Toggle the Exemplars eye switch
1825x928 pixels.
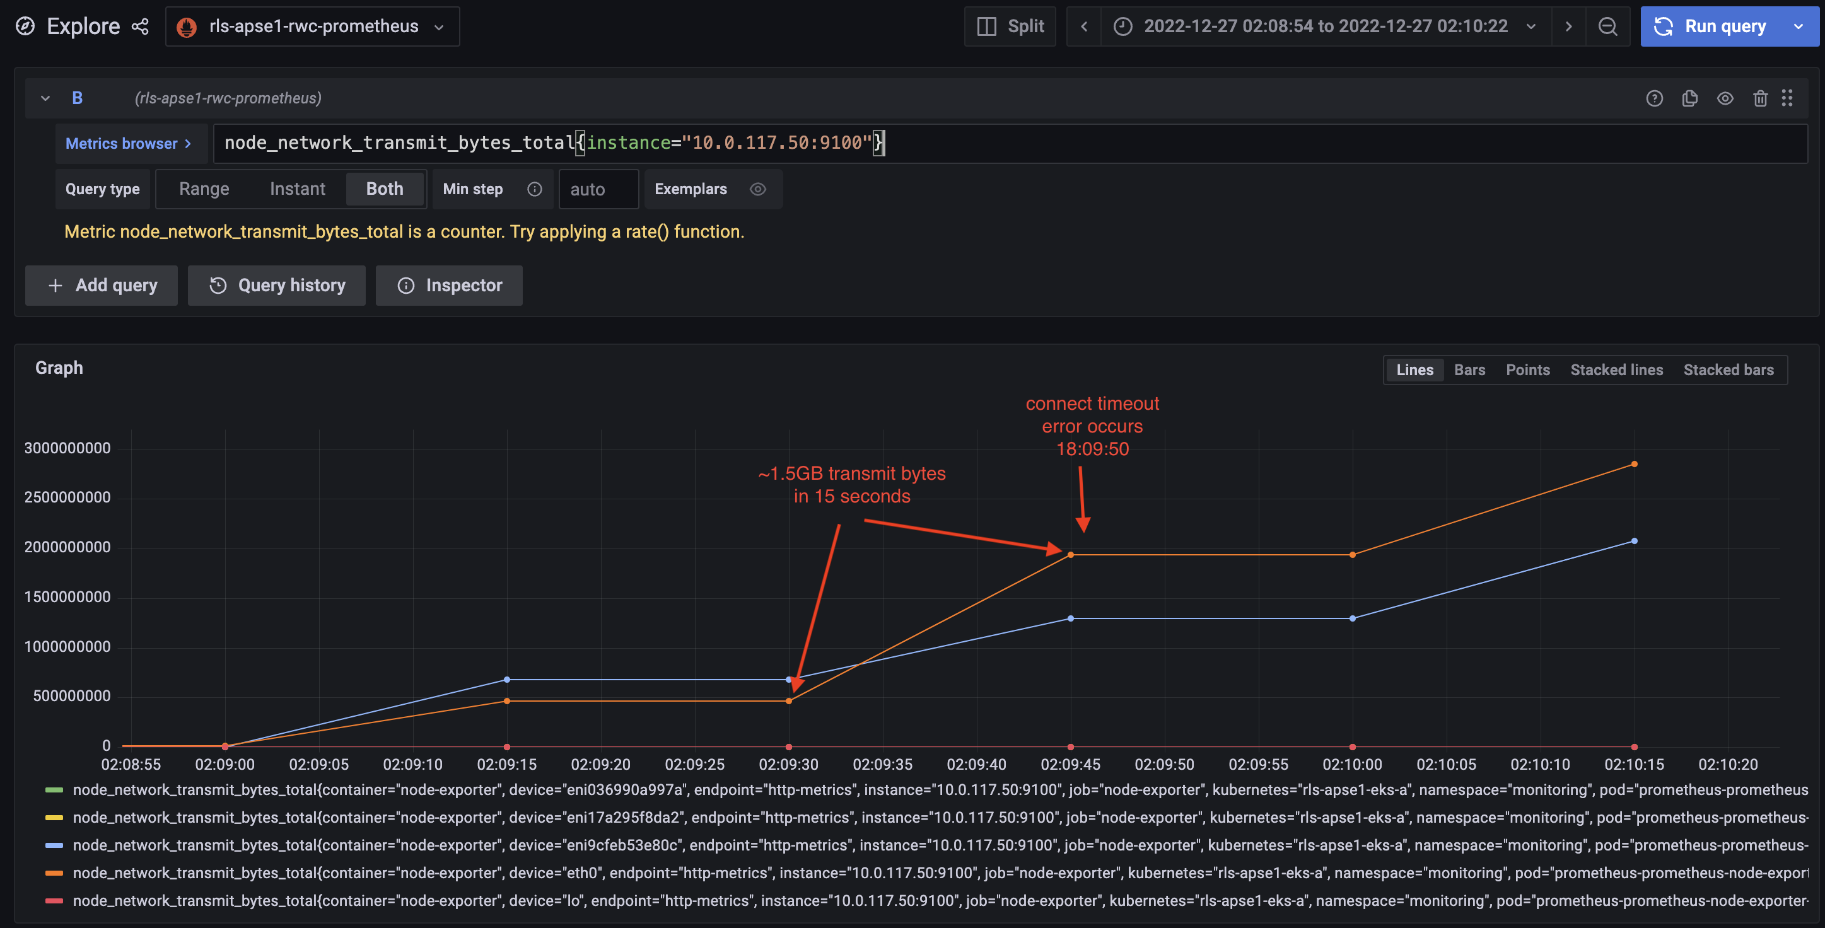757,189
